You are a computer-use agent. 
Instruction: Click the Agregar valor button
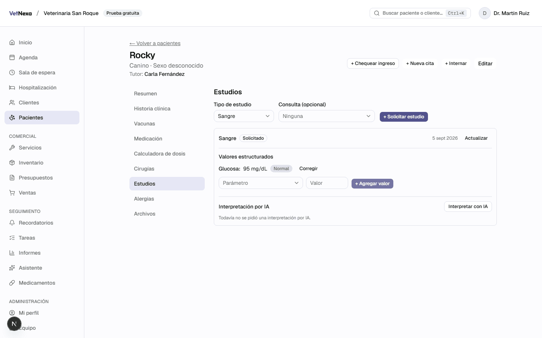[372, 184]
